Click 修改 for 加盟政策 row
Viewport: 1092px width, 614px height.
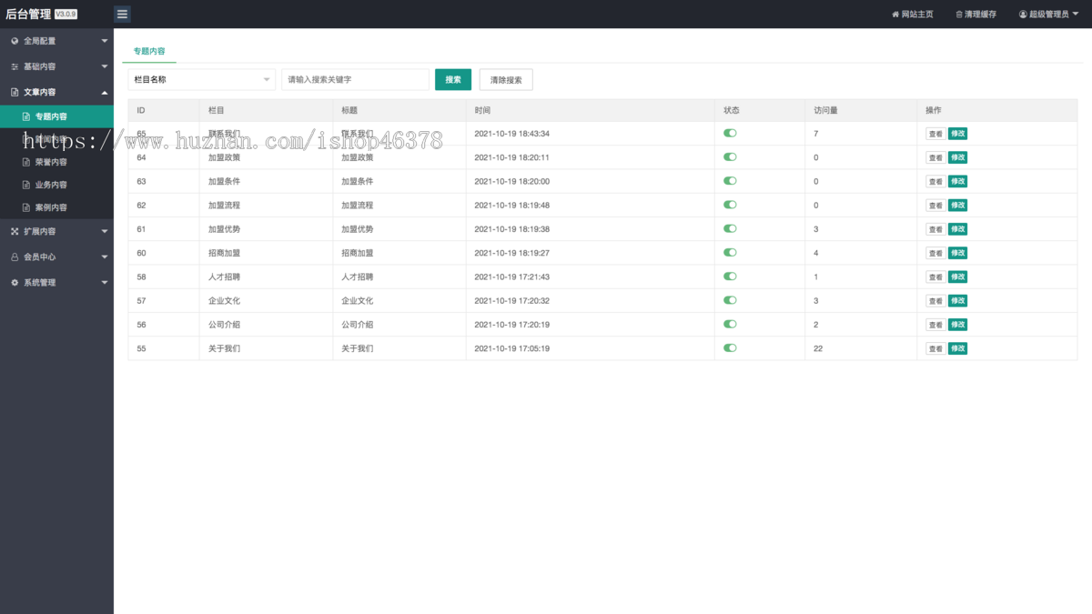(957, 157)
